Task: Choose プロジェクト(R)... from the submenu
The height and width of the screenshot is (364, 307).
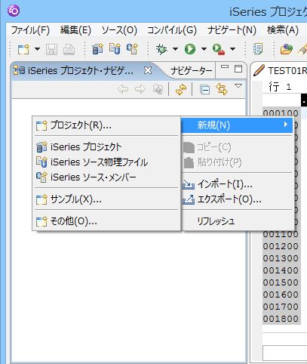Action: [x=106, y=125]
